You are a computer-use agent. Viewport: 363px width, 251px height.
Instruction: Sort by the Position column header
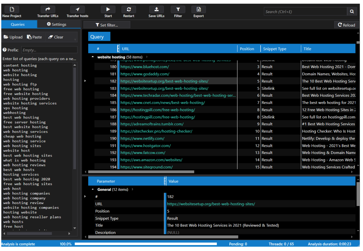click(x=247, y=49)
